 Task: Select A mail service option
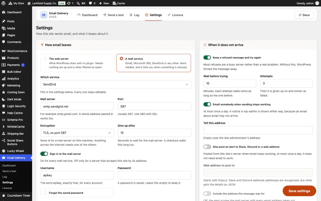154,63
